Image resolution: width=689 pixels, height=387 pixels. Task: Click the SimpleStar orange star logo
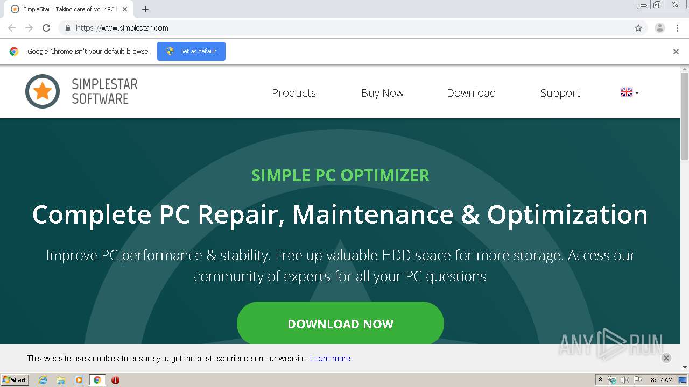[43, 91]
